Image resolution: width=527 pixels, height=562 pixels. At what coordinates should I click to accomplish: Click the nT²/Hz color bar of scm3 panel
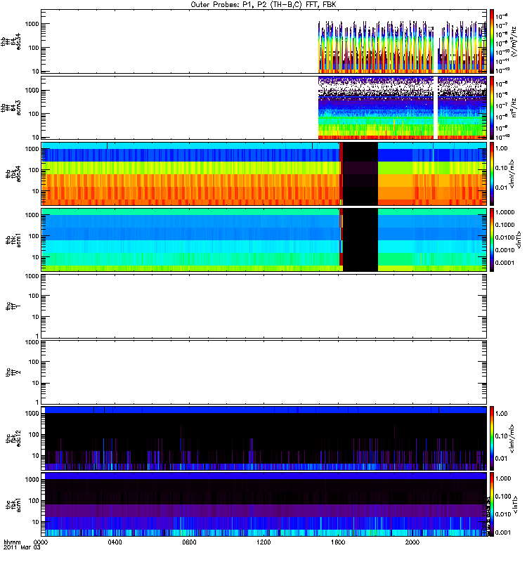coord(492,108)
